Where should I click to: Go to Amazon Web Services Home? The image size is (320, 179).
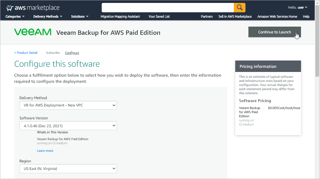click(277, 17)
